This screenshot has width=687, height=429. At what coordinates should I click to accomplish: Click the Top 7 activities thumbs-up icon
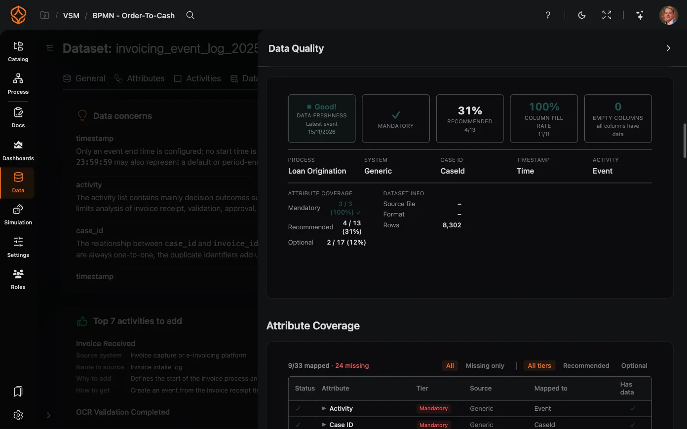click(82, 321)
